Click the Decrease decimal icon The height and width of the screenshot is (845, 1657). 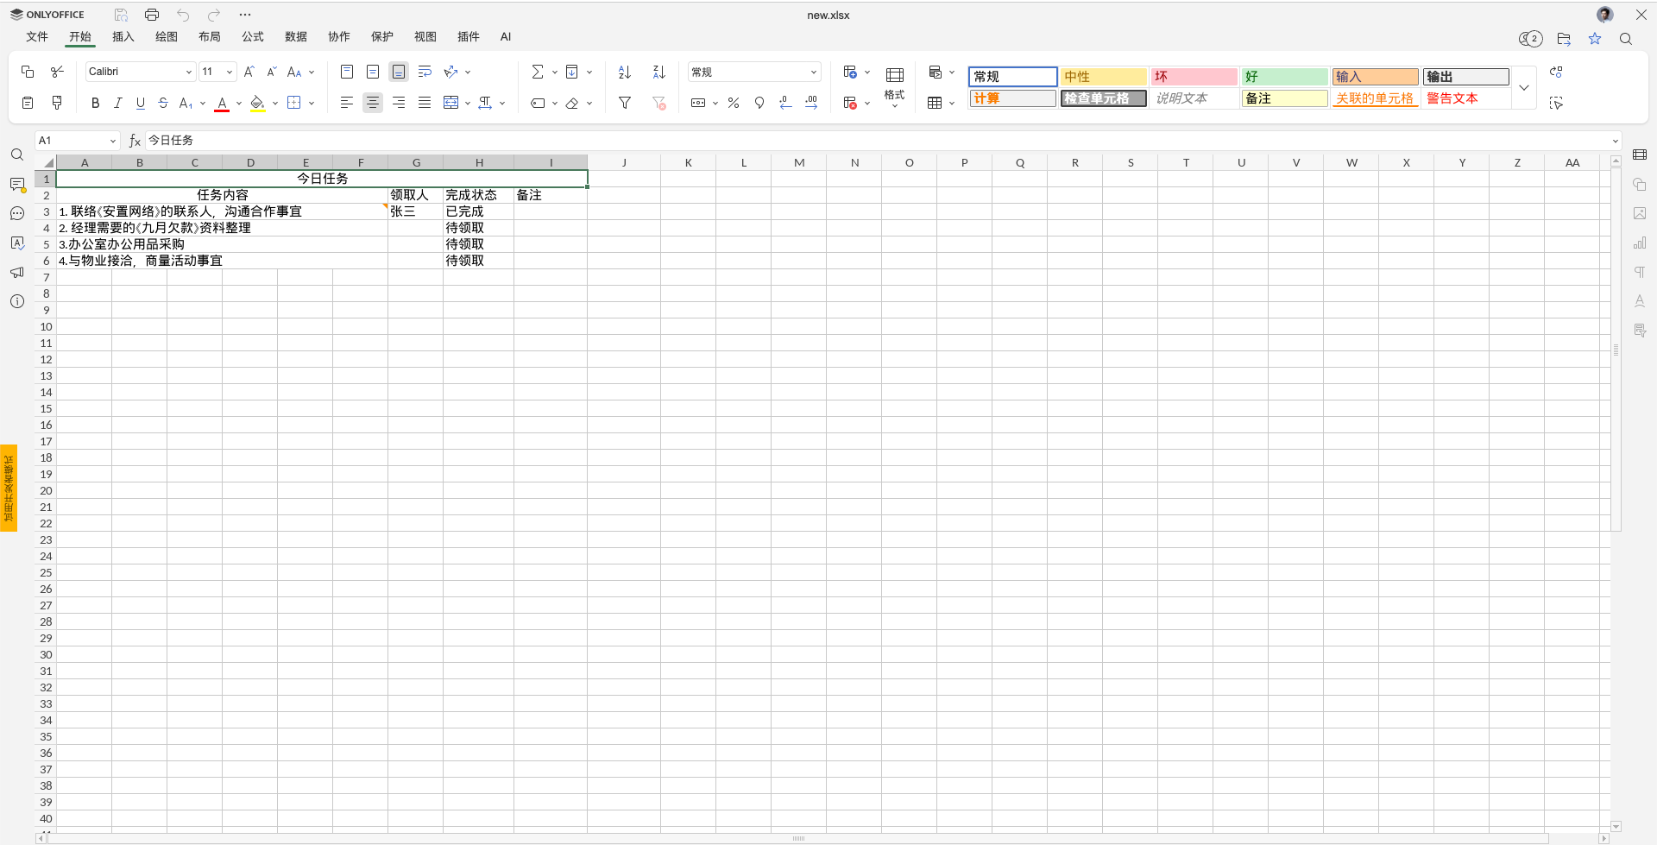785,103
